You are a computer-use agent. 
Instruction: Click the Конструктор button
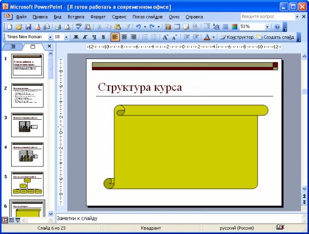(237, 37)
